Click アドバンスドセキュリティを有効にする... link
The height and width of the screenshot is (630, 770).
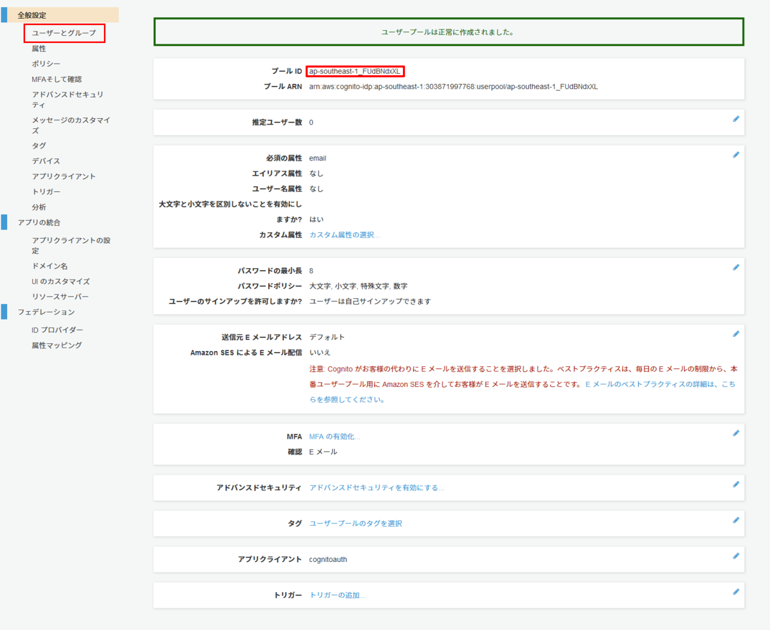pos(377,488)
